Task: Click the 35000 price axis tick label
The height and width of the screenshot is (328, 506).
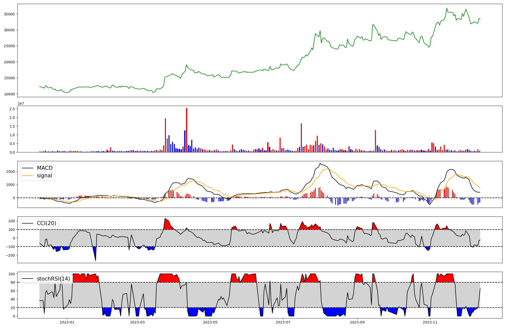Action: coord(9,14)
